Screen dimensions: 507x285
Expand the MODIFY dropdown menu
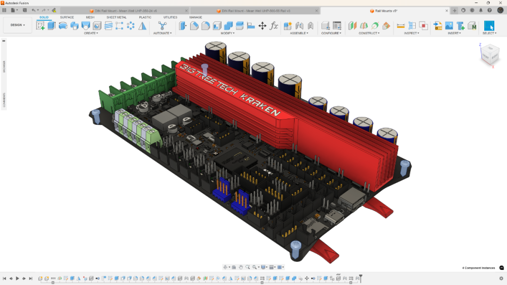click(228, 33)
